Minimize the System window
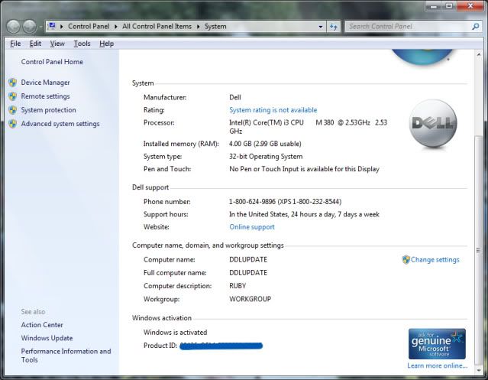 (434, 6)
